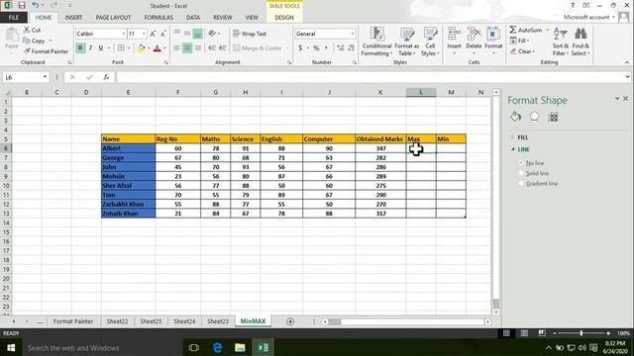Screen dimensions: 634x356
Task: Click the Copy icon in Clipboard group
Action: pyautogui.click(x=27, y=41)
